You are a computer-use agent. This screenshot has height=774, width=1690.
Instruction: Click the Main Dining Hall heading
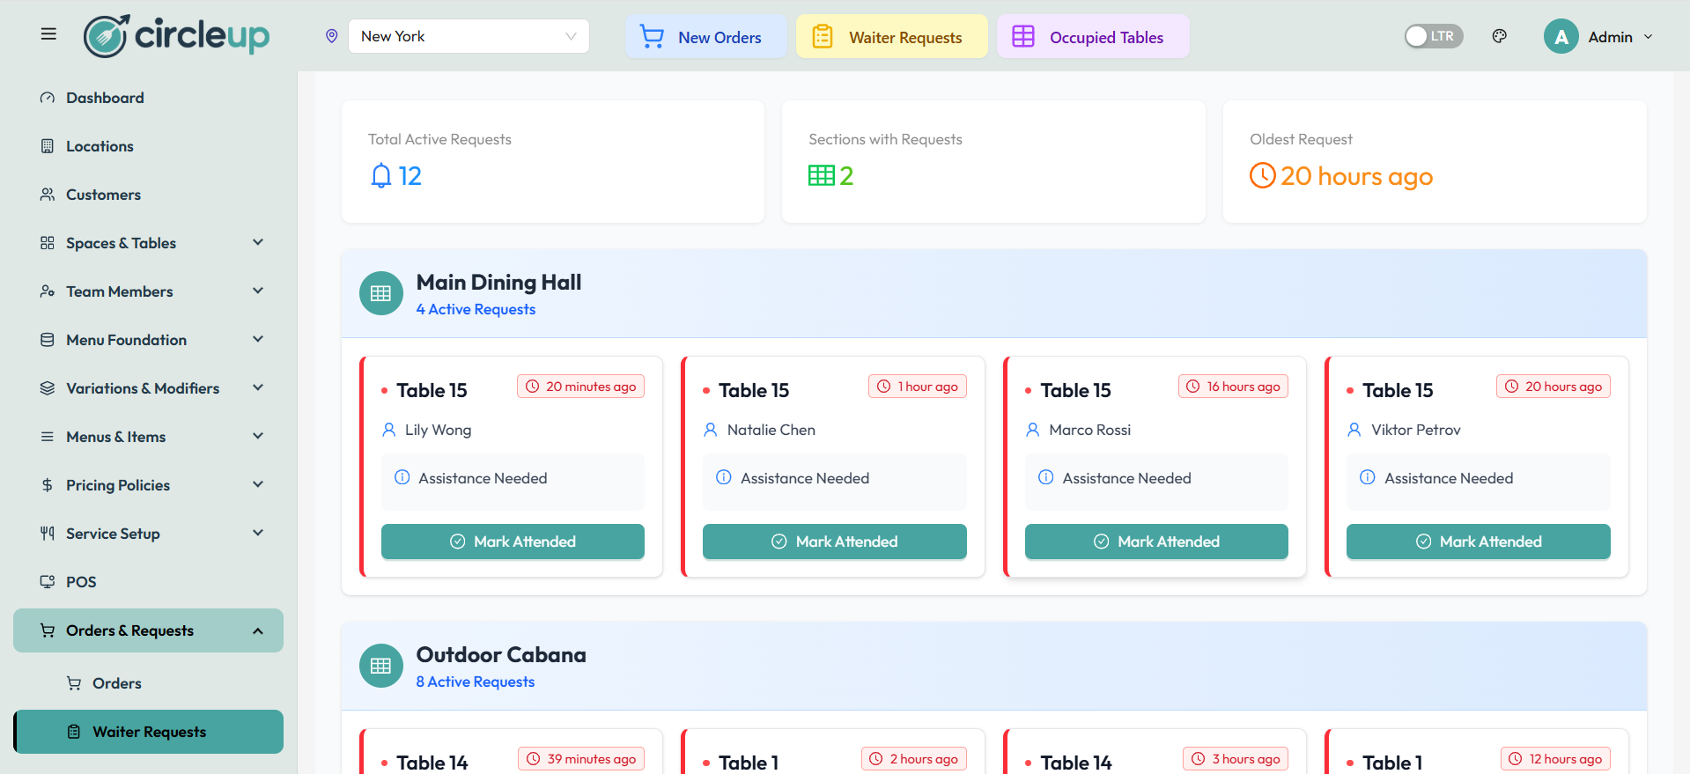498,283
